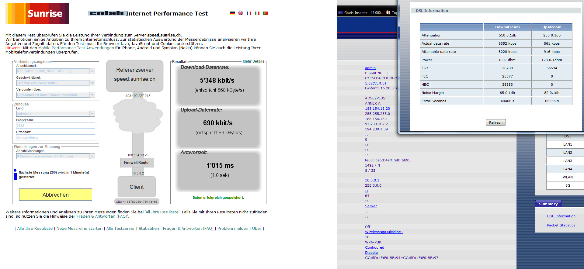Viewport: 584px width, 269px height.
Task: Click Neue Messreihe starten link
Action: tap(79, 229)
